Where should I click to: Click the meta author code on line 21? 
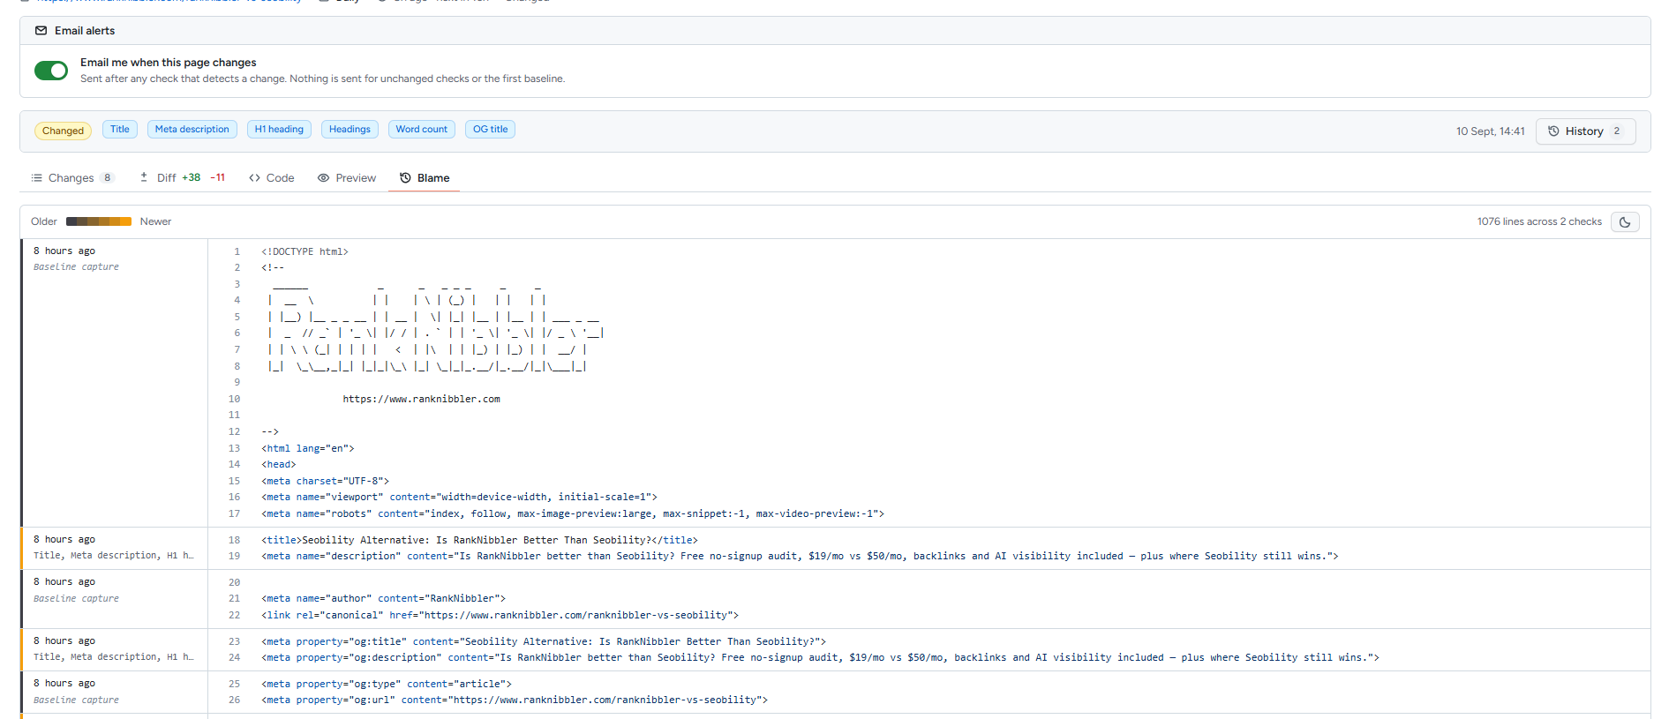(x=383, y=598)
